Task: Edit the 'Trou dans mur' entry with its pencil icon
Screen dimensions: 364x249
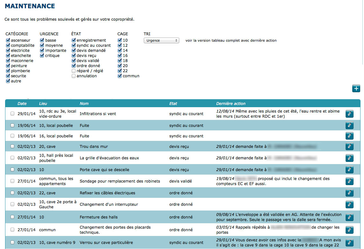Action: 349,146
